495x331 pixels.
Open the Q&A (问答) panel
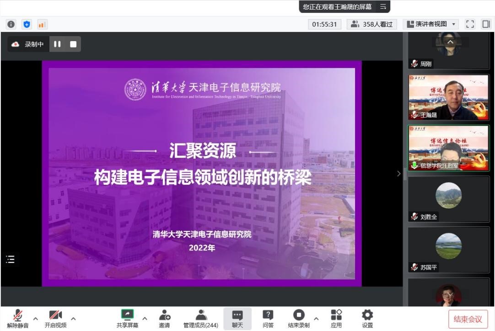(268, 319)
